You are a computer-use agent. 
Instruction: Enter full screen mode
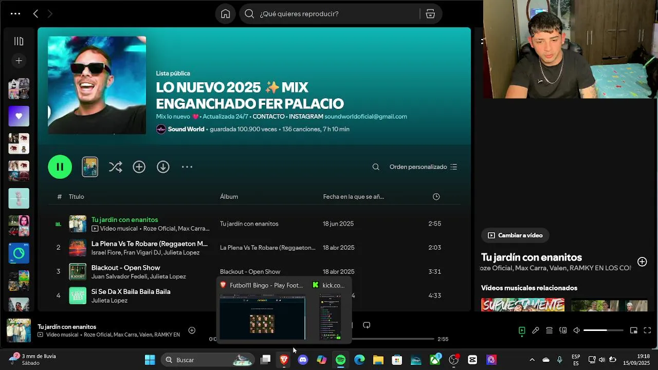point(647,330)
